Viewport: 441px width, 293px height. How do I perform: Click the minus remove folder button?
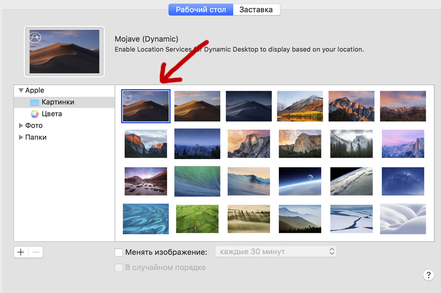pyautogui.click(x=36, y=252)
